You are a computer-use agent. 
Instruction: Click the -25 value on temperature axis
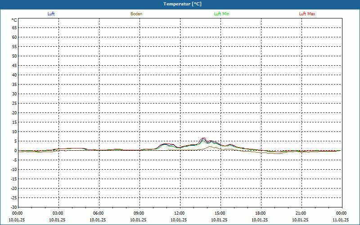(x=14, y=198)
